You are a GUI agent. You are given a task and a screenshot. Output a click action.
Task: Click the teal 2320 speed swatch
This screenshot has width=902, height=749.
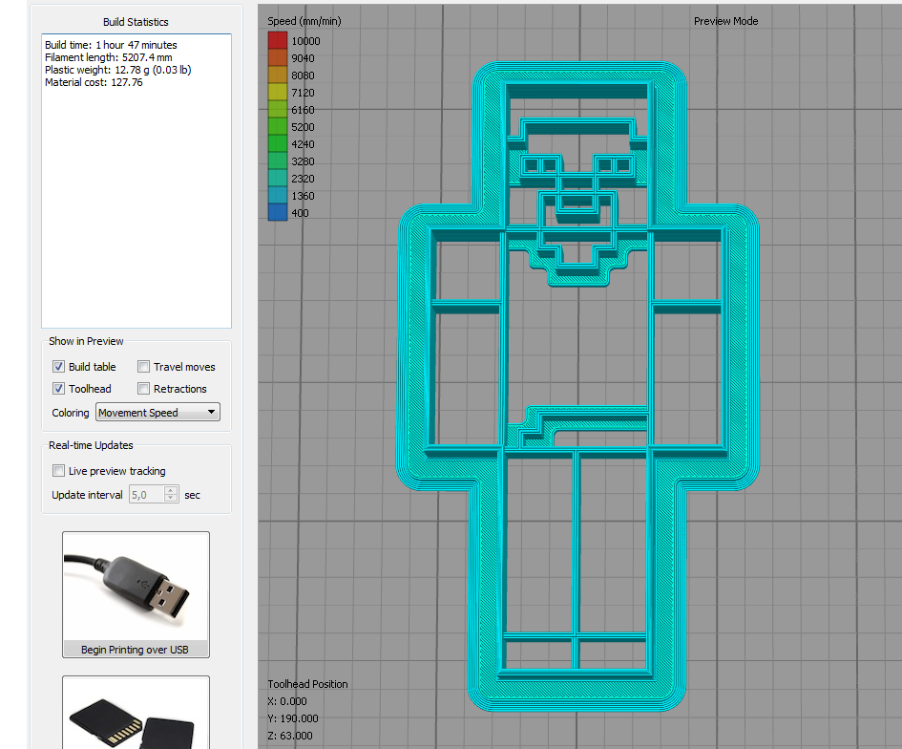click(x=277, y=179)
